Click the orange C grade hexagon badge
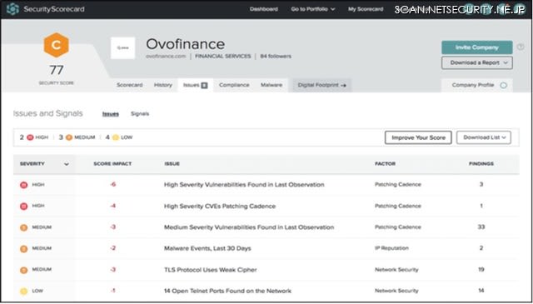 tap(56, 45)
